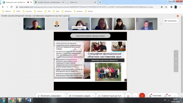Click the address bar URL
The height and width of the screenshot is (103, 183).
[86, 7]
